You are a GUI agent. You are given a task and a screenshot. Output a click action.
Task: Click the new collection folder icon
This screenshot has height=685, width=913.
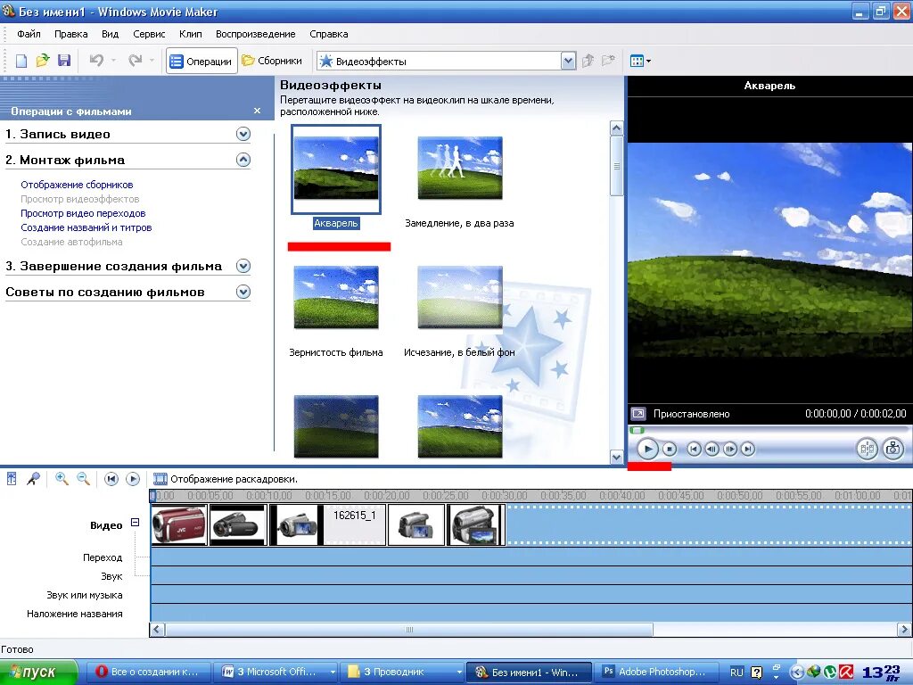click(x=608, y=61)
